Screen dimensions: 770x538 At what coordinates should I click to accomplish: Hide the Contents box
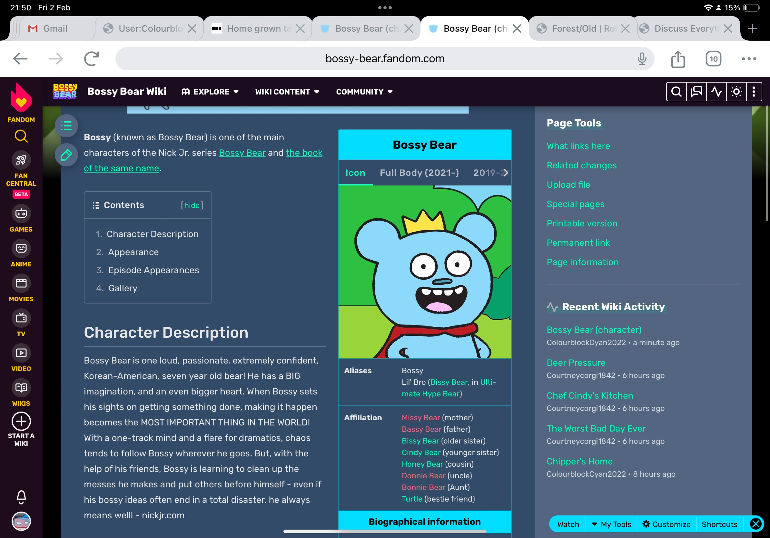click(x=192, y=205)
